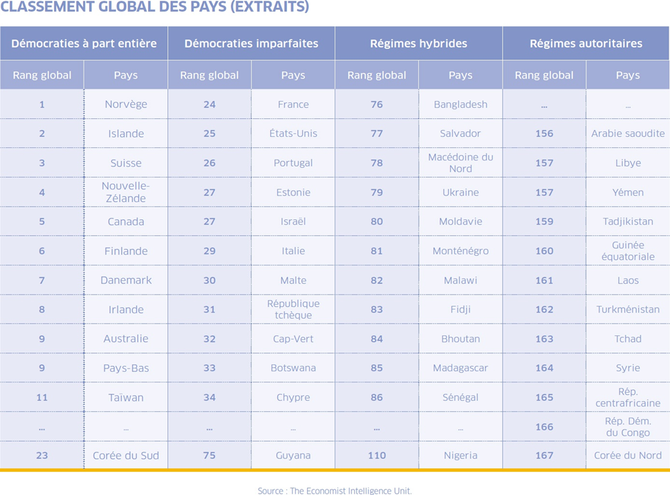Click the 'Régimes hybrides' header cell

pyautogui.click(x=418, y=44)
